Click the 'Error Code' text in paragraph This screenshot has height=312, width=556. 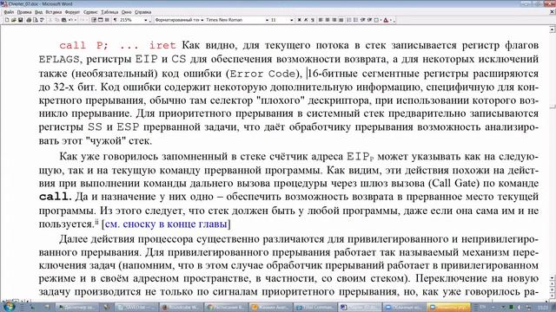tap(262, 74)
